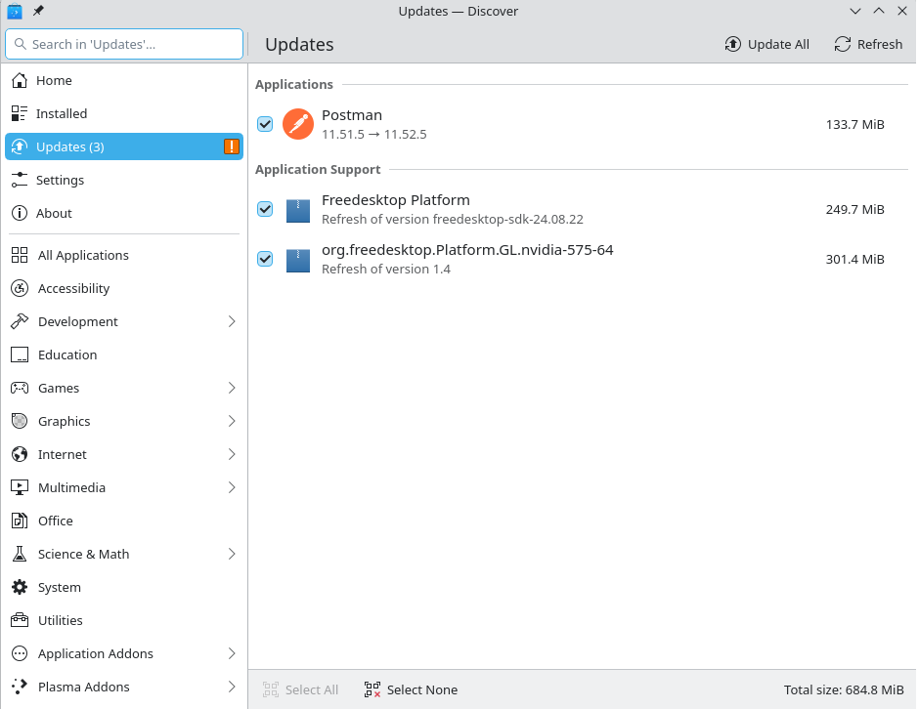Click the Office document icon
Image resolution: width=919 pixels, height=709 pixels.
20,521
